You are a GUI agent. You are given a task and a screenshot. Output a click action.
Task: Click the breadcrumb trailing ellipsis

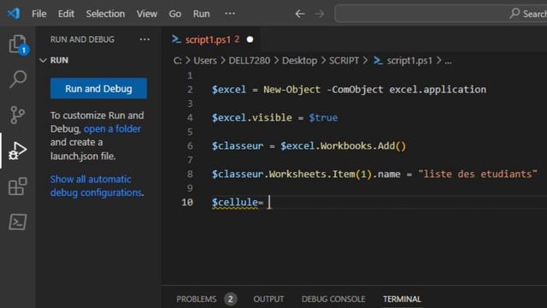tap(448, 62)
